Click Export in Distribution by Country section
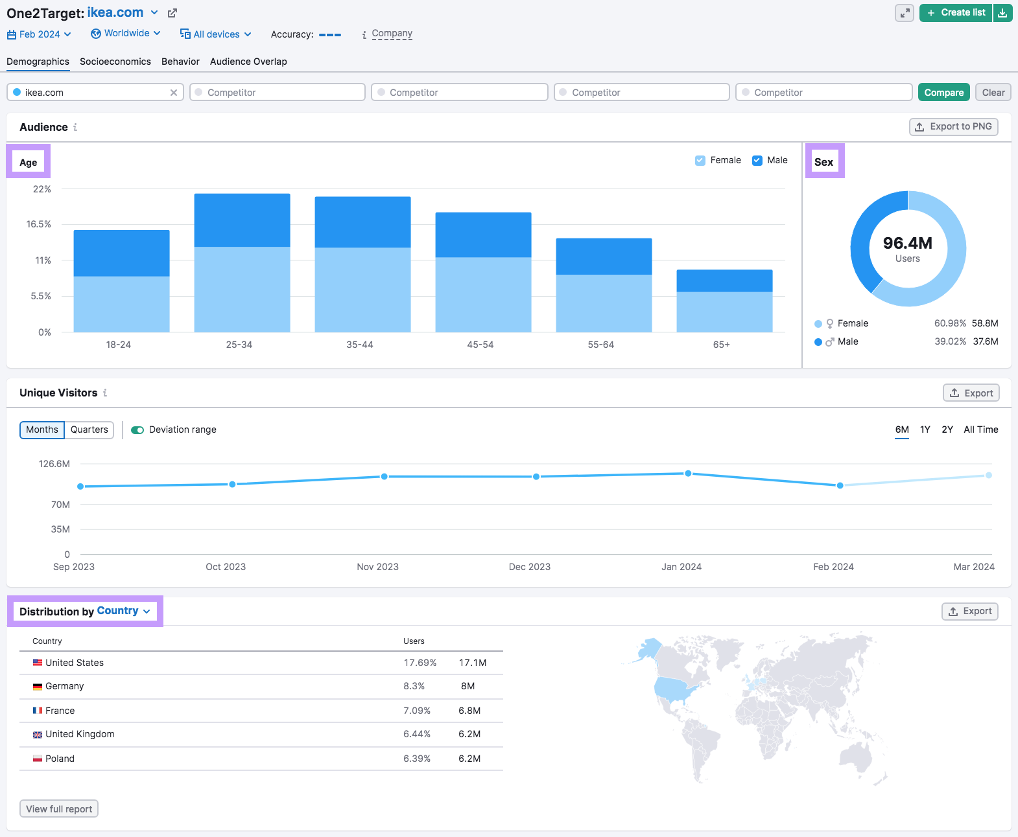1018x837 pixels. point(970,612)
